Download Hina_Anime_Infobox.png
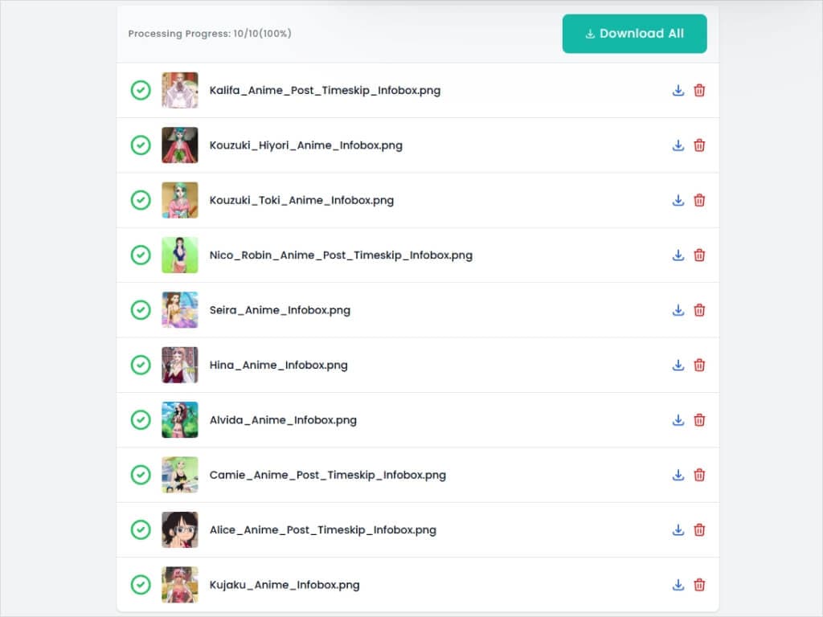This screenshot has height=617, width=823. pyautogui.click(x=678, y=366)
